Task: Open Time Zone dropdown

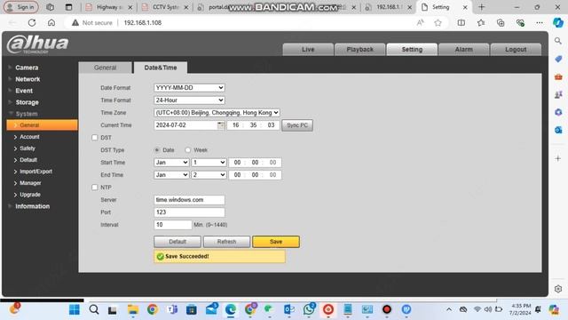Action: 217,113
